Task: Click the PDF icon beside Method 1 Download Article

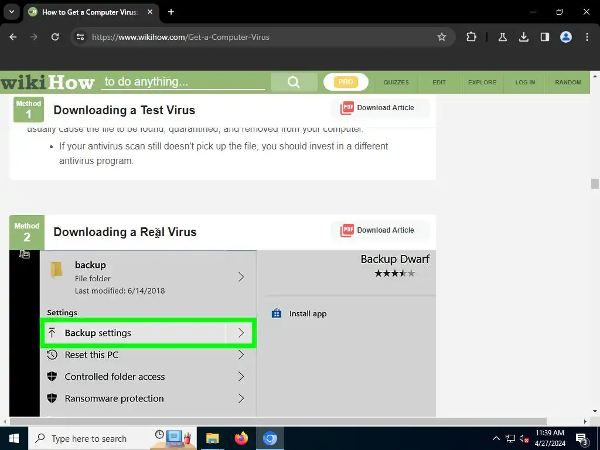Action: (x=347, y=108)
